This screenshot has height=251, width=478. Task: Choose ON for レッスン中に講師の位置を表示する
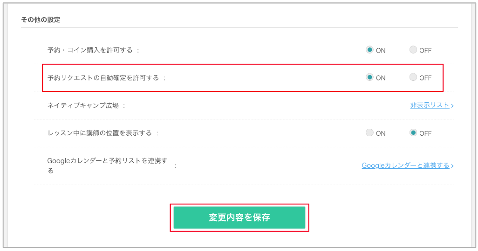coord(369,132)
